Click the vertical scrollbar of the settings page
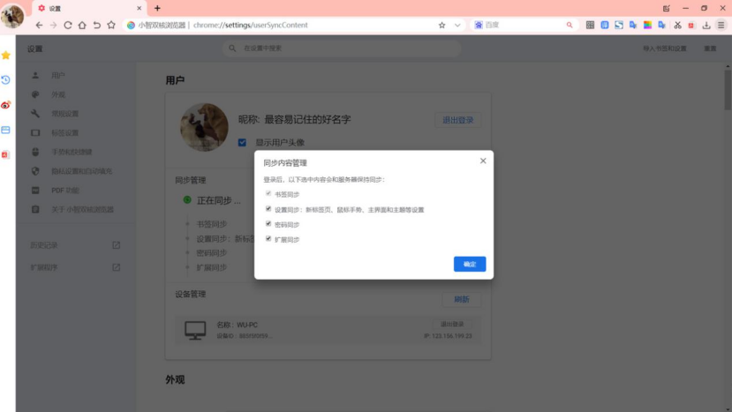This screenshot has height=412, width=732. (x=728, y=88)
